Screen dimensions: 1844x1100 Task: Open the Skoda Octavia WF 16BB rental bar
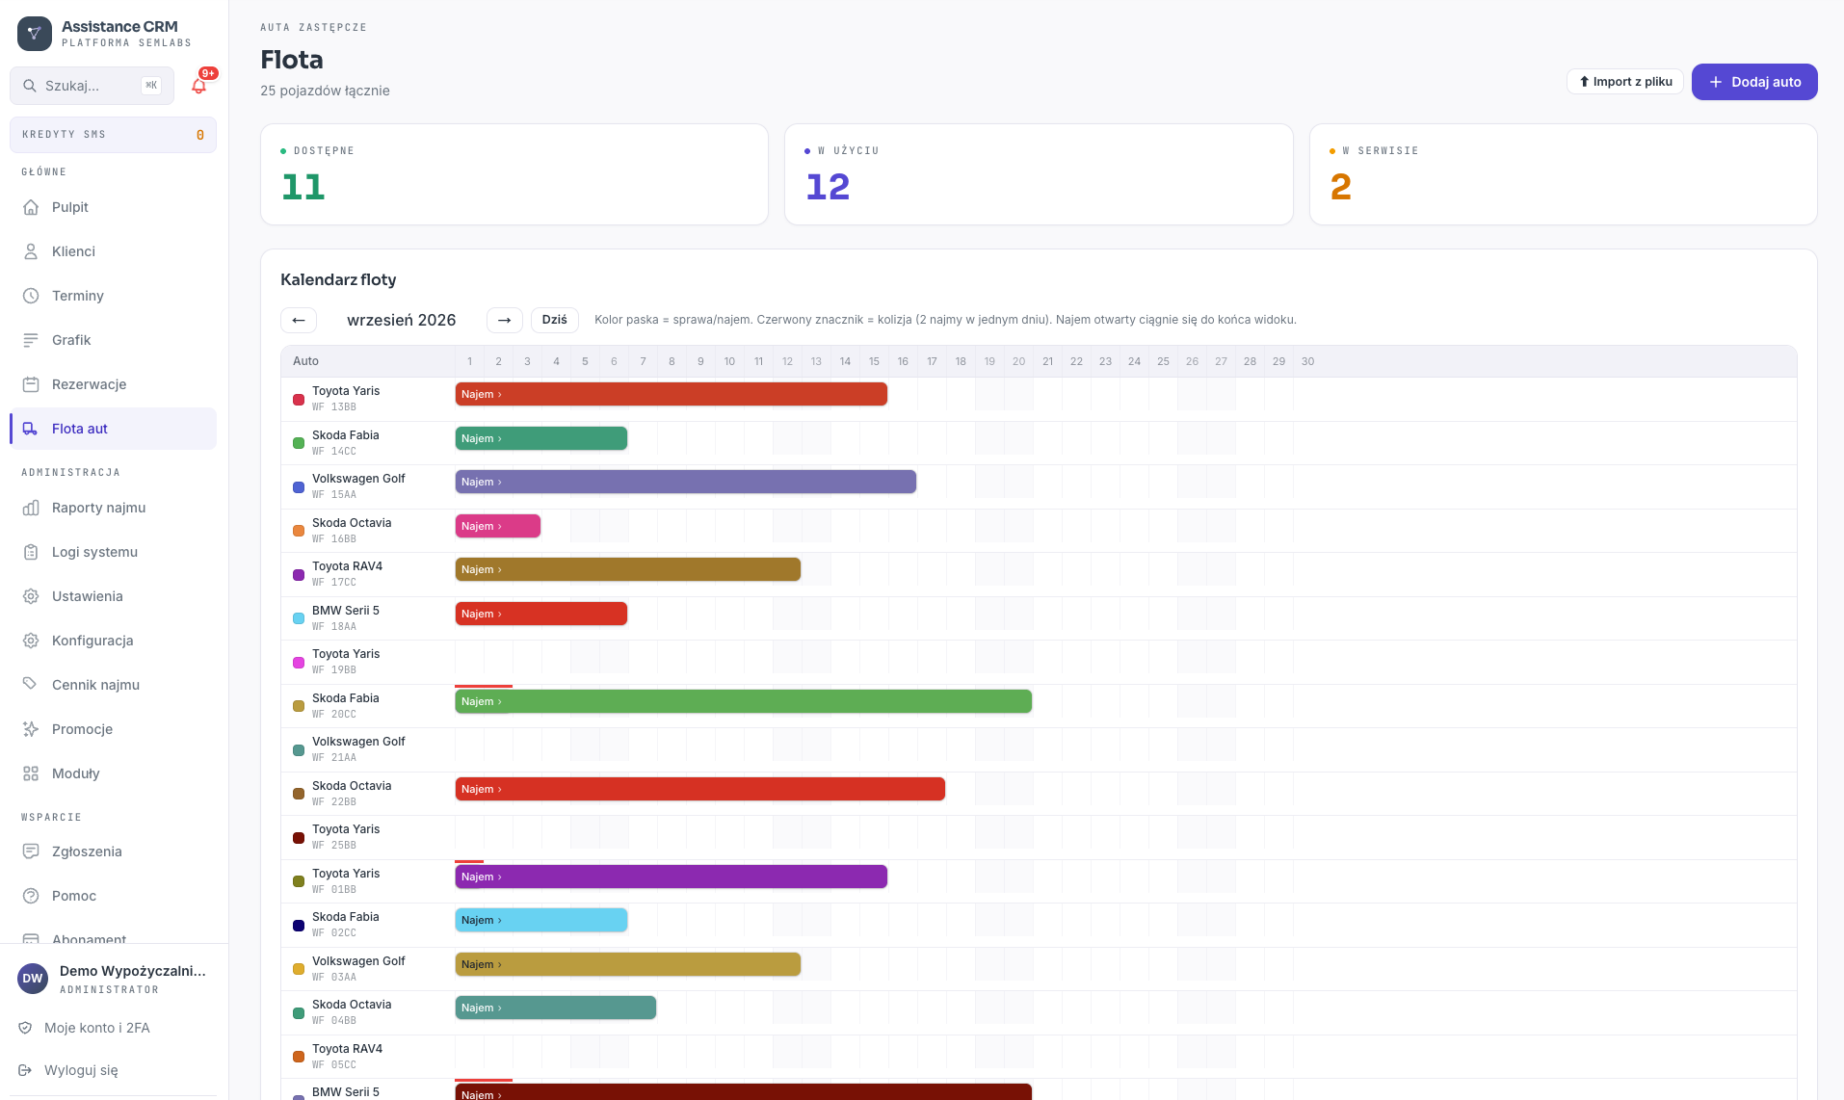(x=498, y=526)
